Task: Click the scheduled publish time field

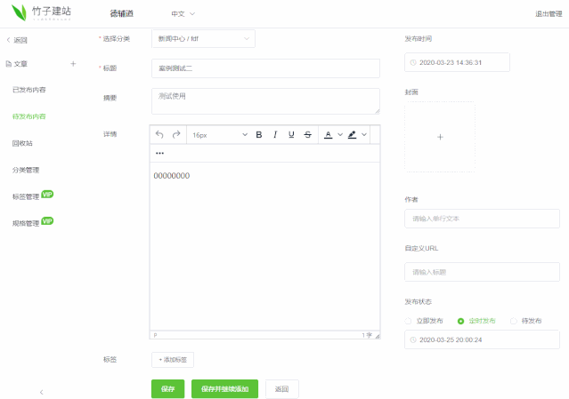Action: (482, 339)
